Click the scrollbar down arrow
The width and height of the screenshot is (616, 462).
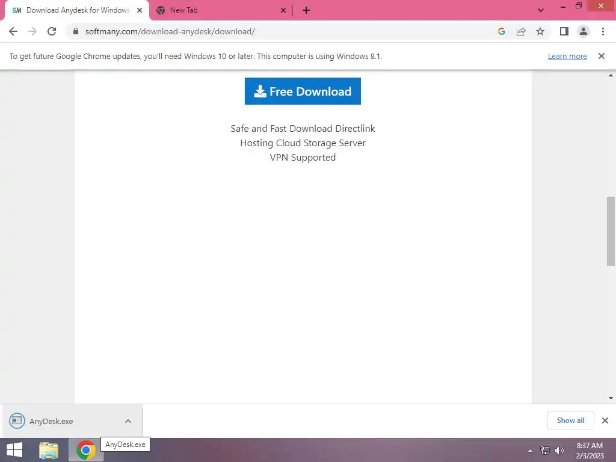(x=611, y=398)
